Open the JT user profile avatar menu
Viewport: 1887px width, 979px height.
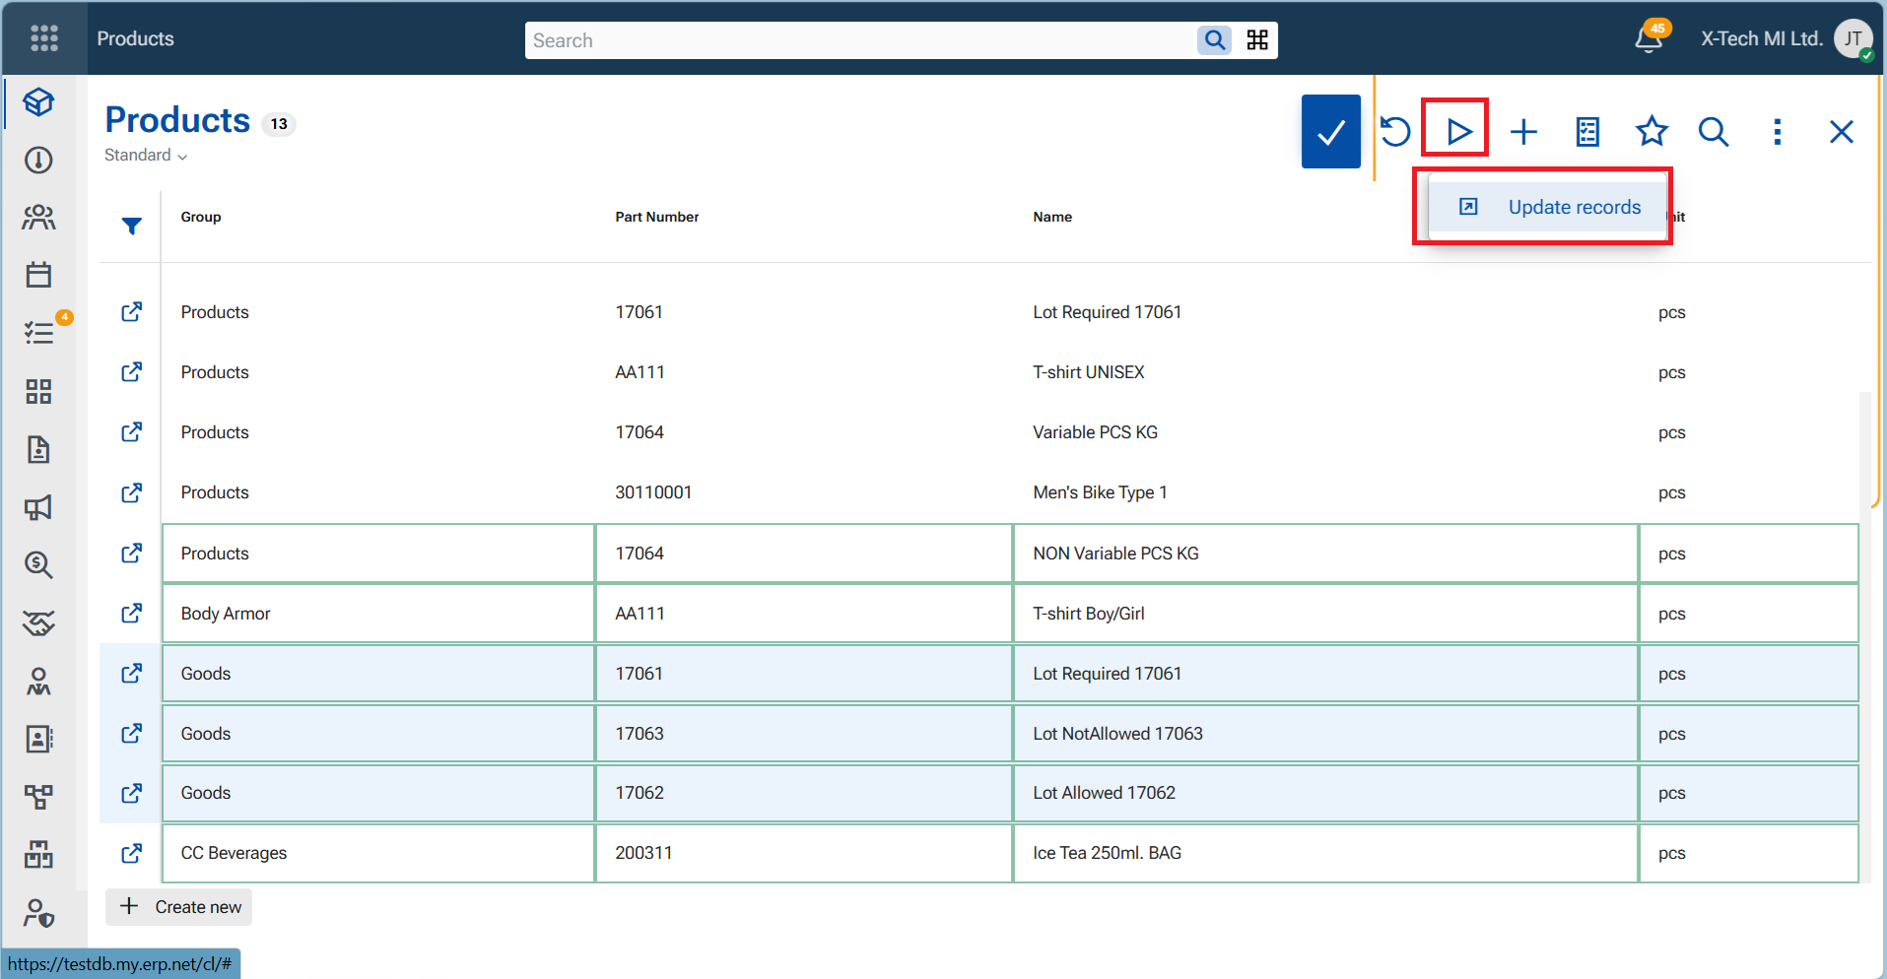tap(1853, 39)
